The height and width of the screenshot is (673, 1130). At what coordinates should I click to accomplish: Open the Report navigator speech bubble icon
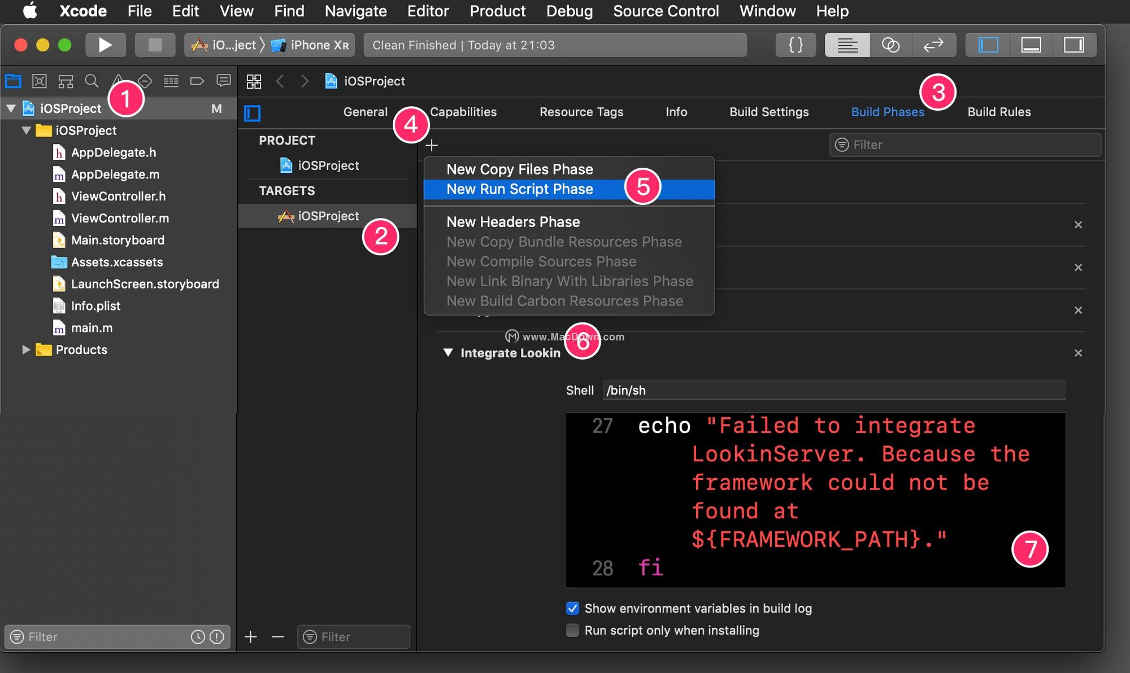coord(224,81)
